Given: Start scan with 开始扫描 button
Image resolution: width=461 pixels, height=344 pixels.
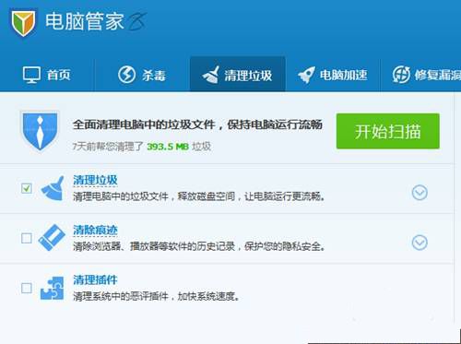Looking at the screenshot, I should point(388,131).
